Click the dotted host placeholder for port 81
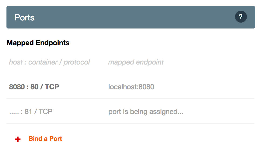This screenshot has width=262, height=157. click(14, 113)
